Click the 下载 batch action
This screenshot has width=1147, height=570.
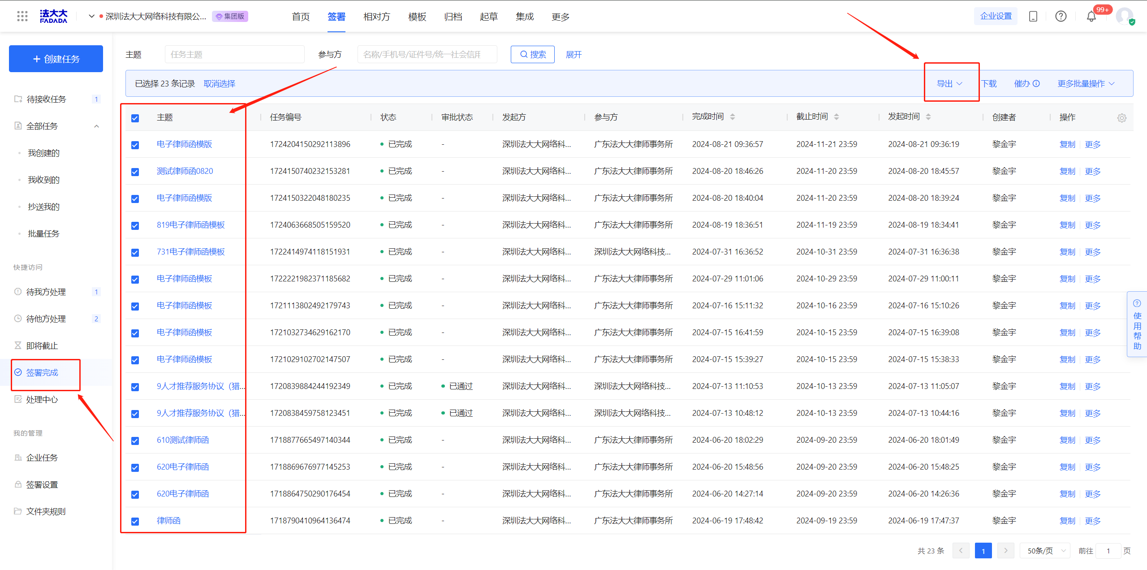(989, 84)
